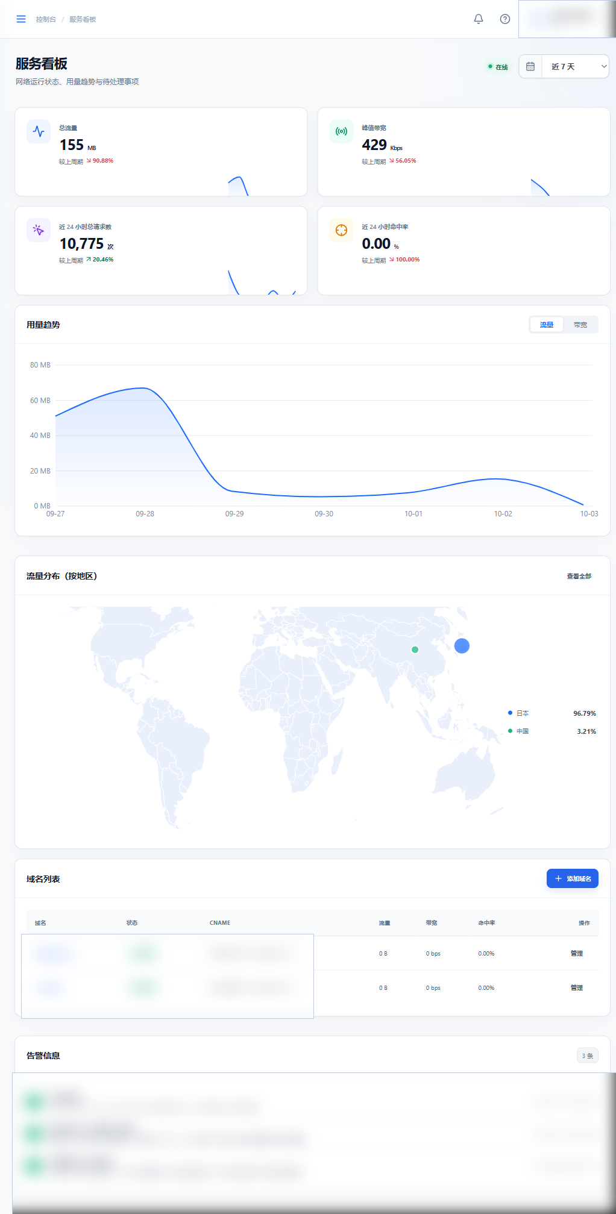This screenshot has height=1214, width=616.
Task: Click the 10-02 date on chart axis
Action: click(503, 514)
